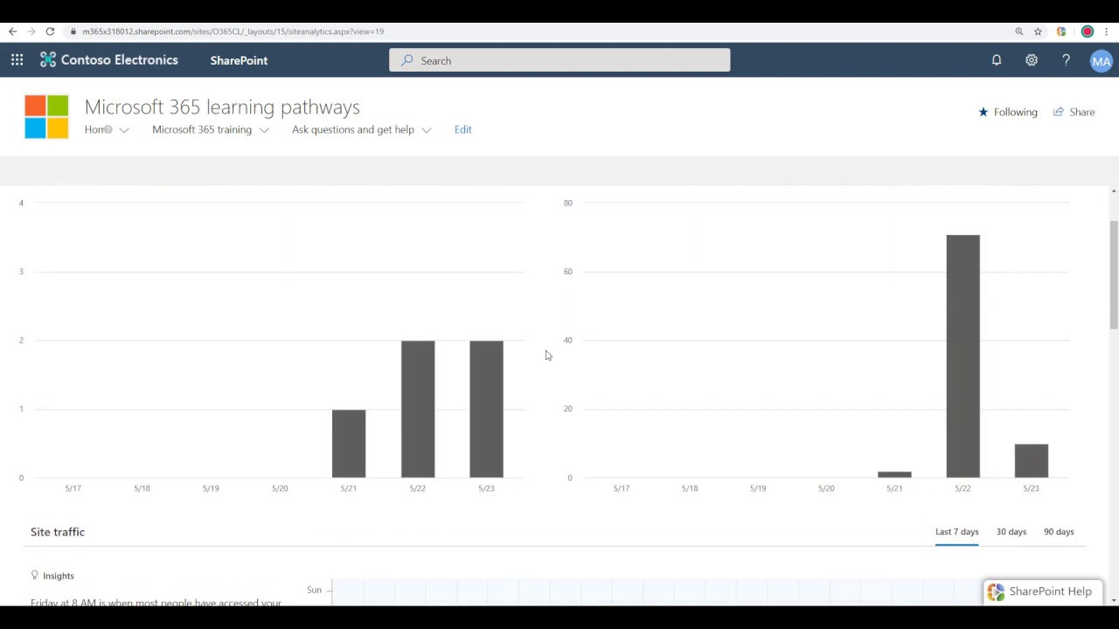1119x629 pixels.
Task: Click the colorful extension icon in browser toolbar
Action: coord(1061,31)
